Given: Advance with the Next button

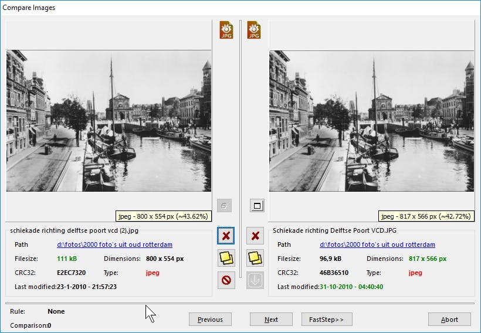Looking at the screenshot, I should (271, 320).
